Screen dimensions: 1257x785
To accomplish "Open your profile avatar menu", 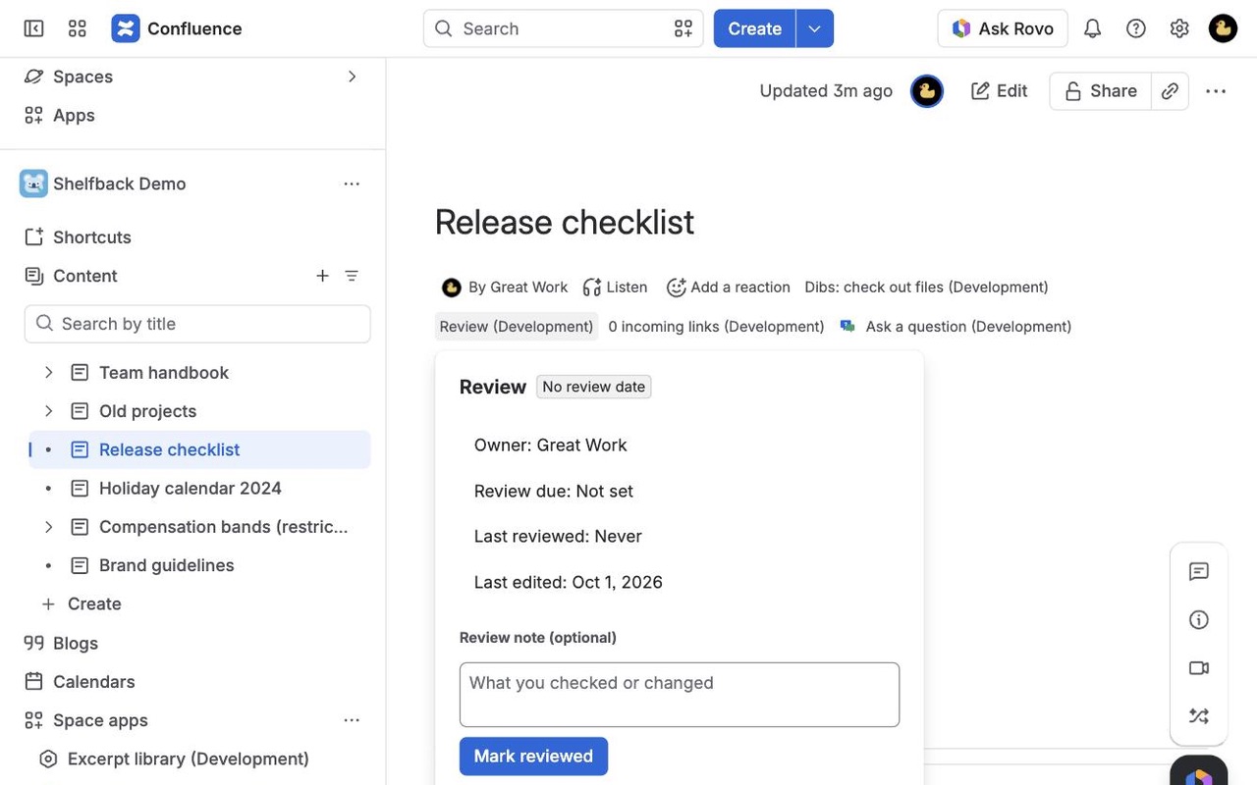I will pyautogui.click(x=1223, y=28).
